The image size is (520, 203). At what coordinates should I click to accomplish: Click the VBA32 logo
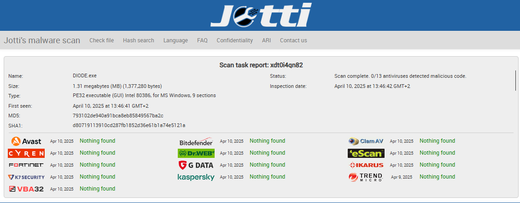point(26,189)
